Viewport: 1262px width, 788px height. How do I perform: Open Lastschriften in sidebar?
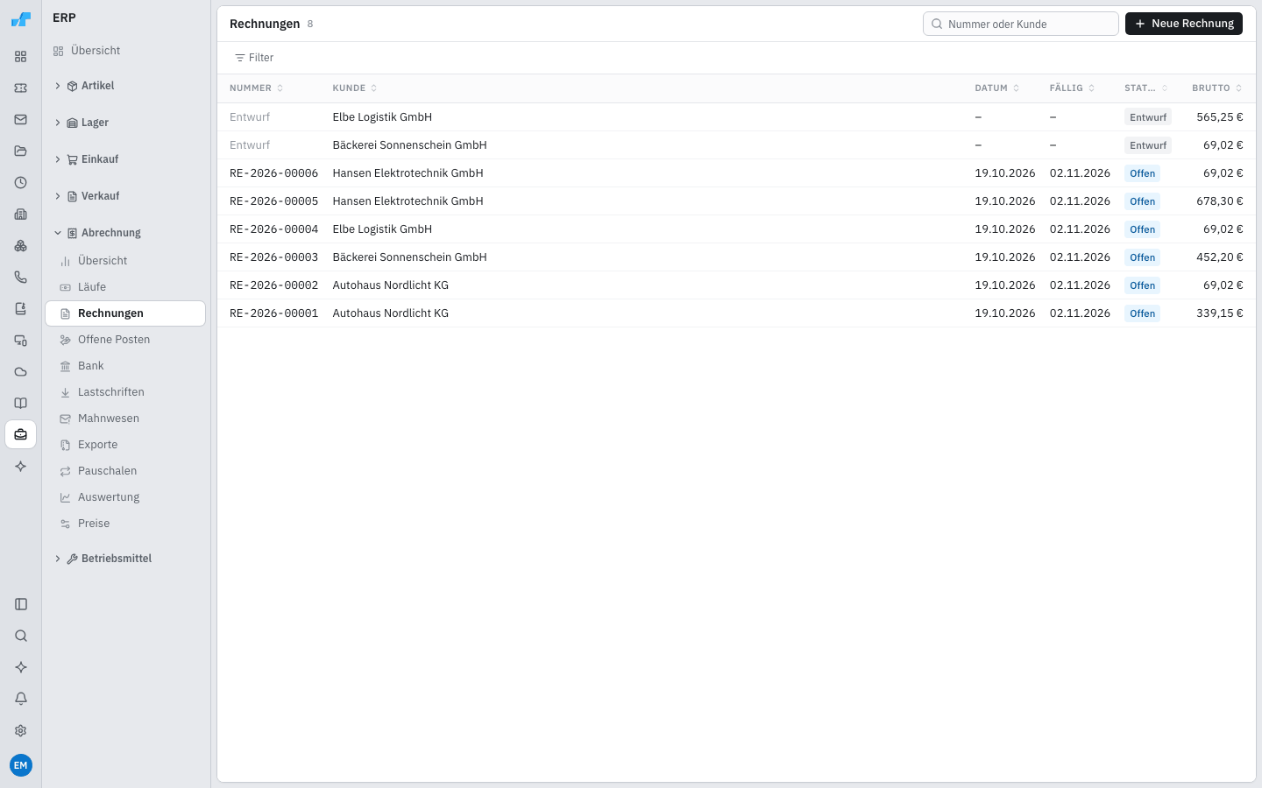point(125,392)
